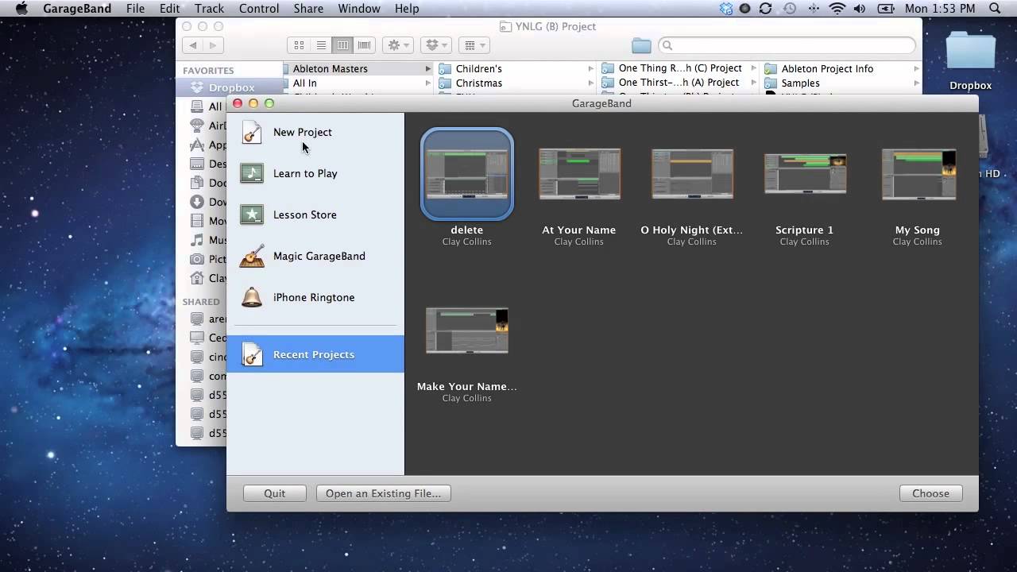The height and width of the screenshot is (572, 1017).
Task: Select the 'At Your Name' project thumbnail
Action: coord(579,174)
